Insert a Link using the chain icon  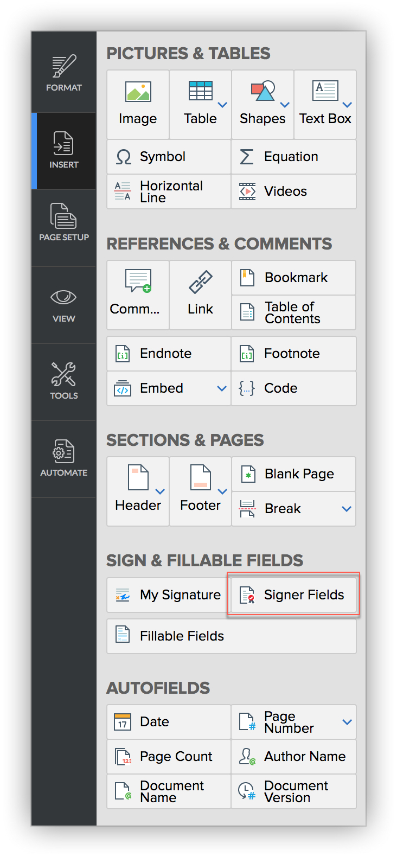(200, 295)
